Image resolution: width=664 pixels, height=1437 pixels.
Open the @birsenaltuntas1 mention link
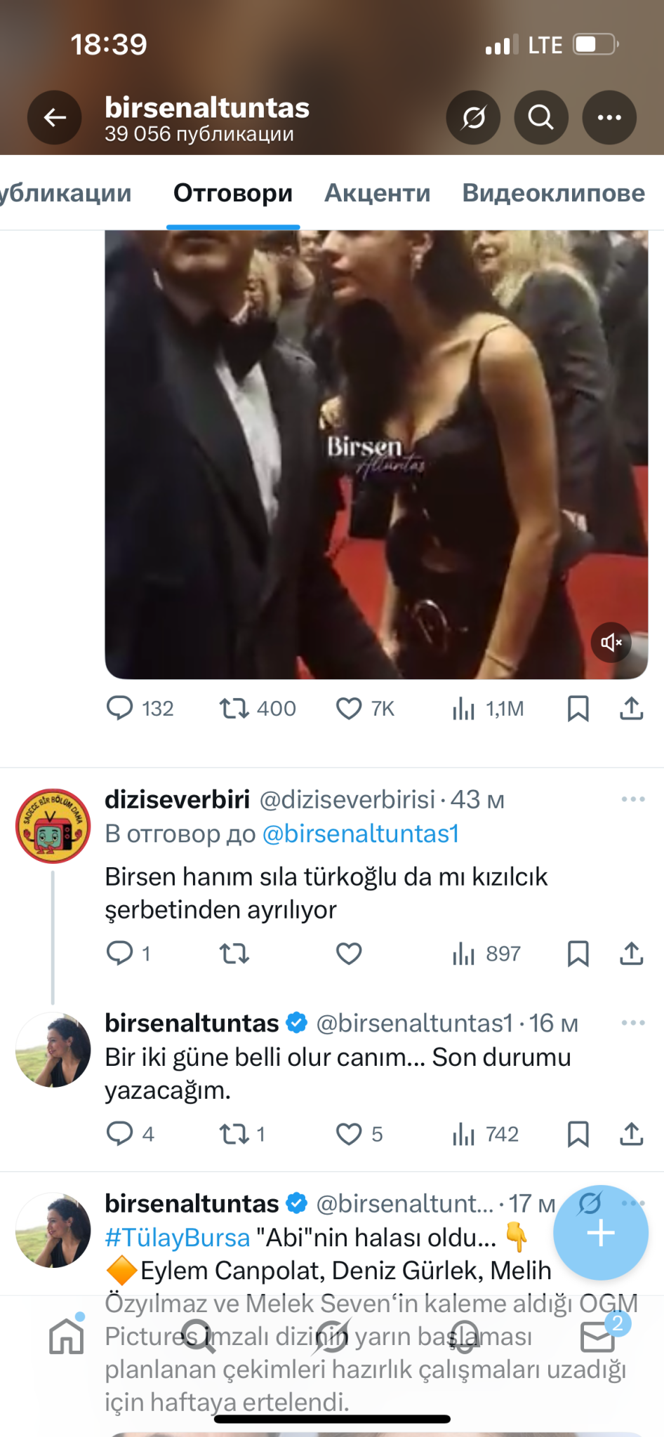pos(361,834)
